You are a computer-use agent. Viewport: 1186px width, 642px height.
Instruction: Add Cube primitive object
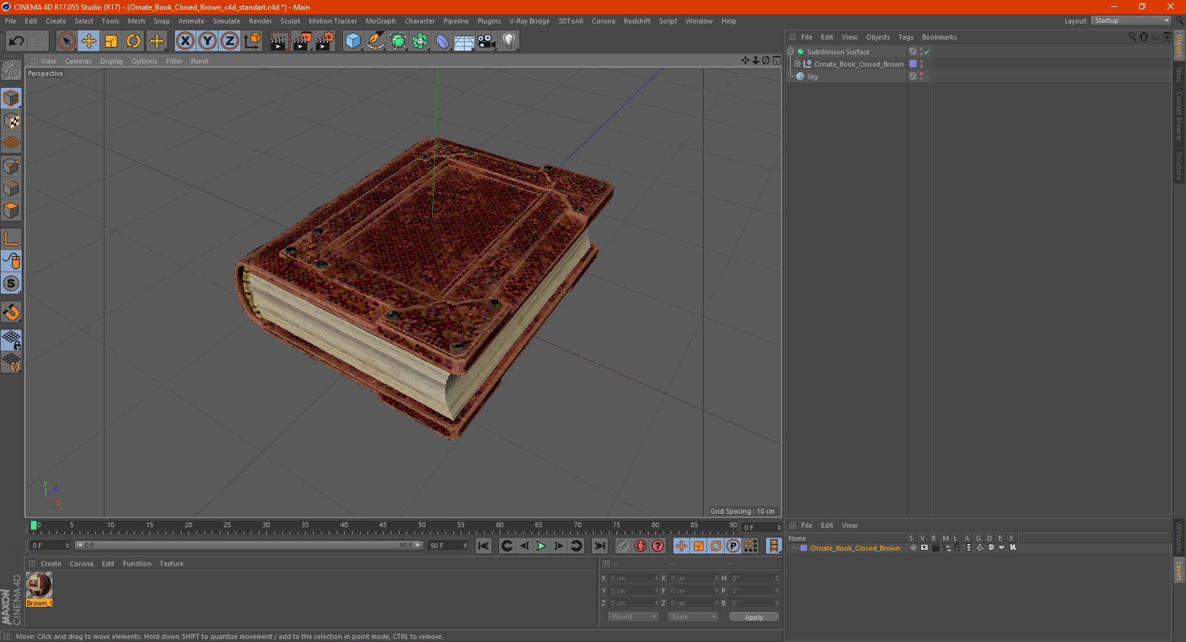(x=353, y=41)
